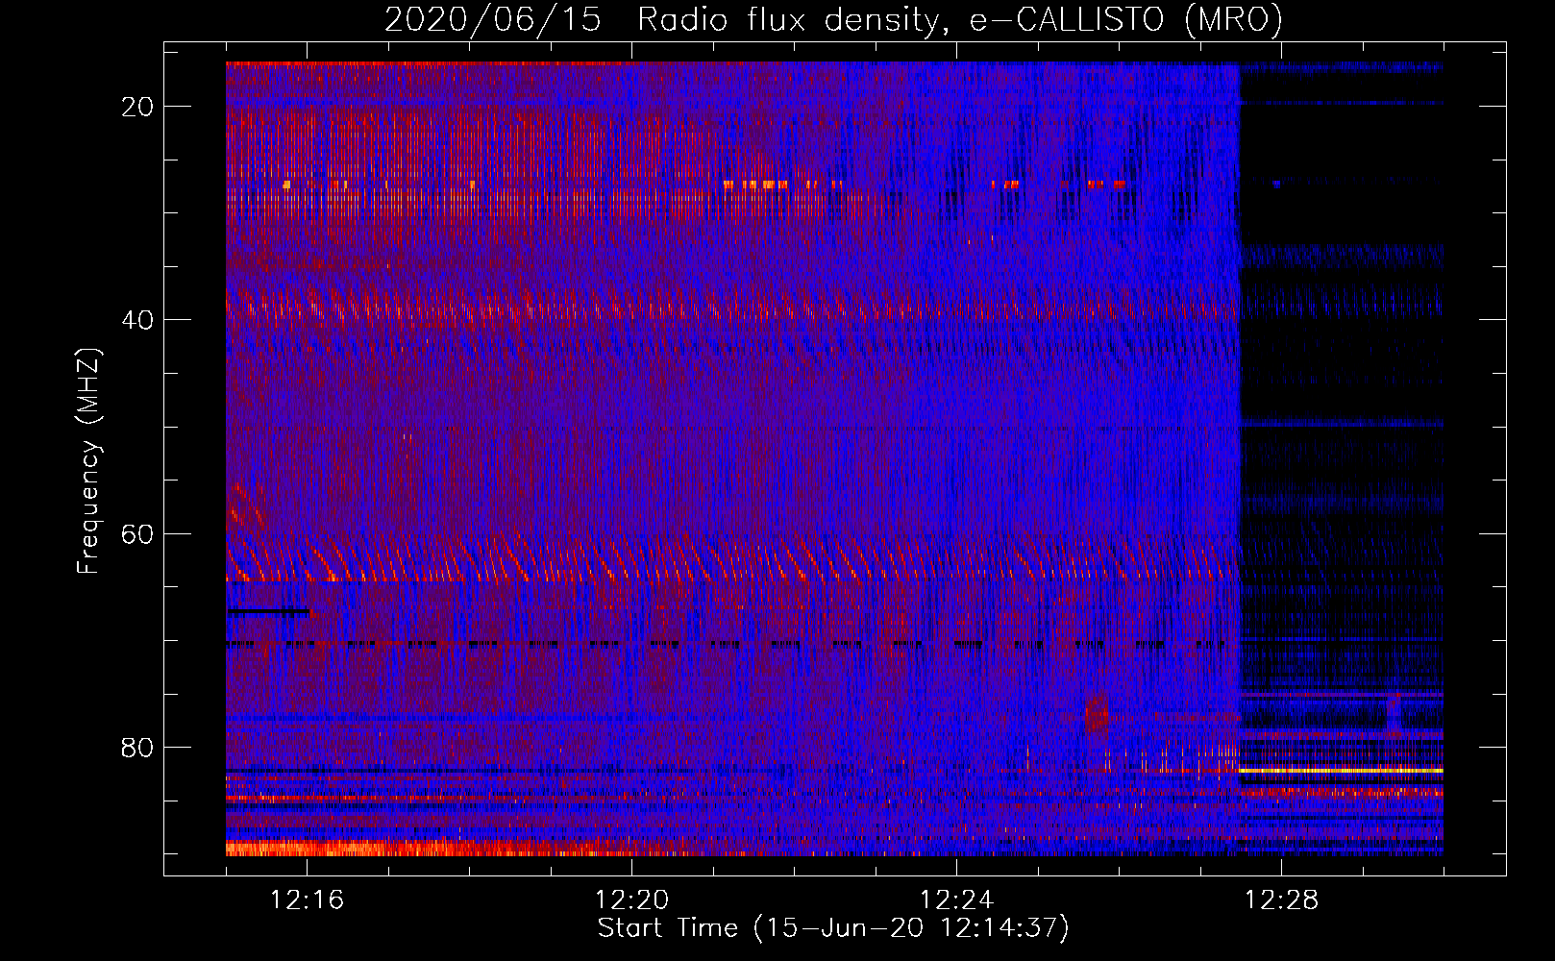1555x961 pixels.
Task: Click the 'Frequency (MHZ)' y-axis label
Action: [x=88, y=461]
